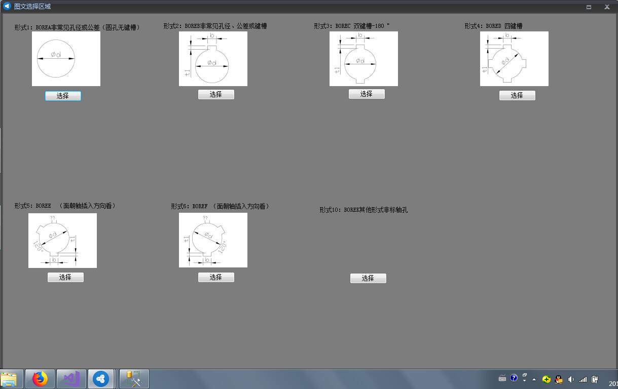
Task: Click the 360 green plus tray icon
Action: point(547,379)
